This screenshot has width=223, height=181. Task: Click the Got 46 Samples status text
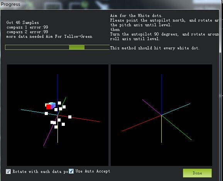(x=22, y=22)
